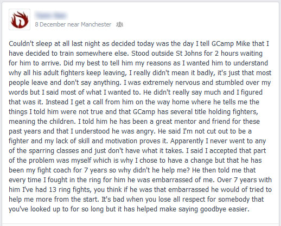Open the '8 December' timestamp link
Image resolution: width=281 pixels, height=226 pixels.
(50, 24)
